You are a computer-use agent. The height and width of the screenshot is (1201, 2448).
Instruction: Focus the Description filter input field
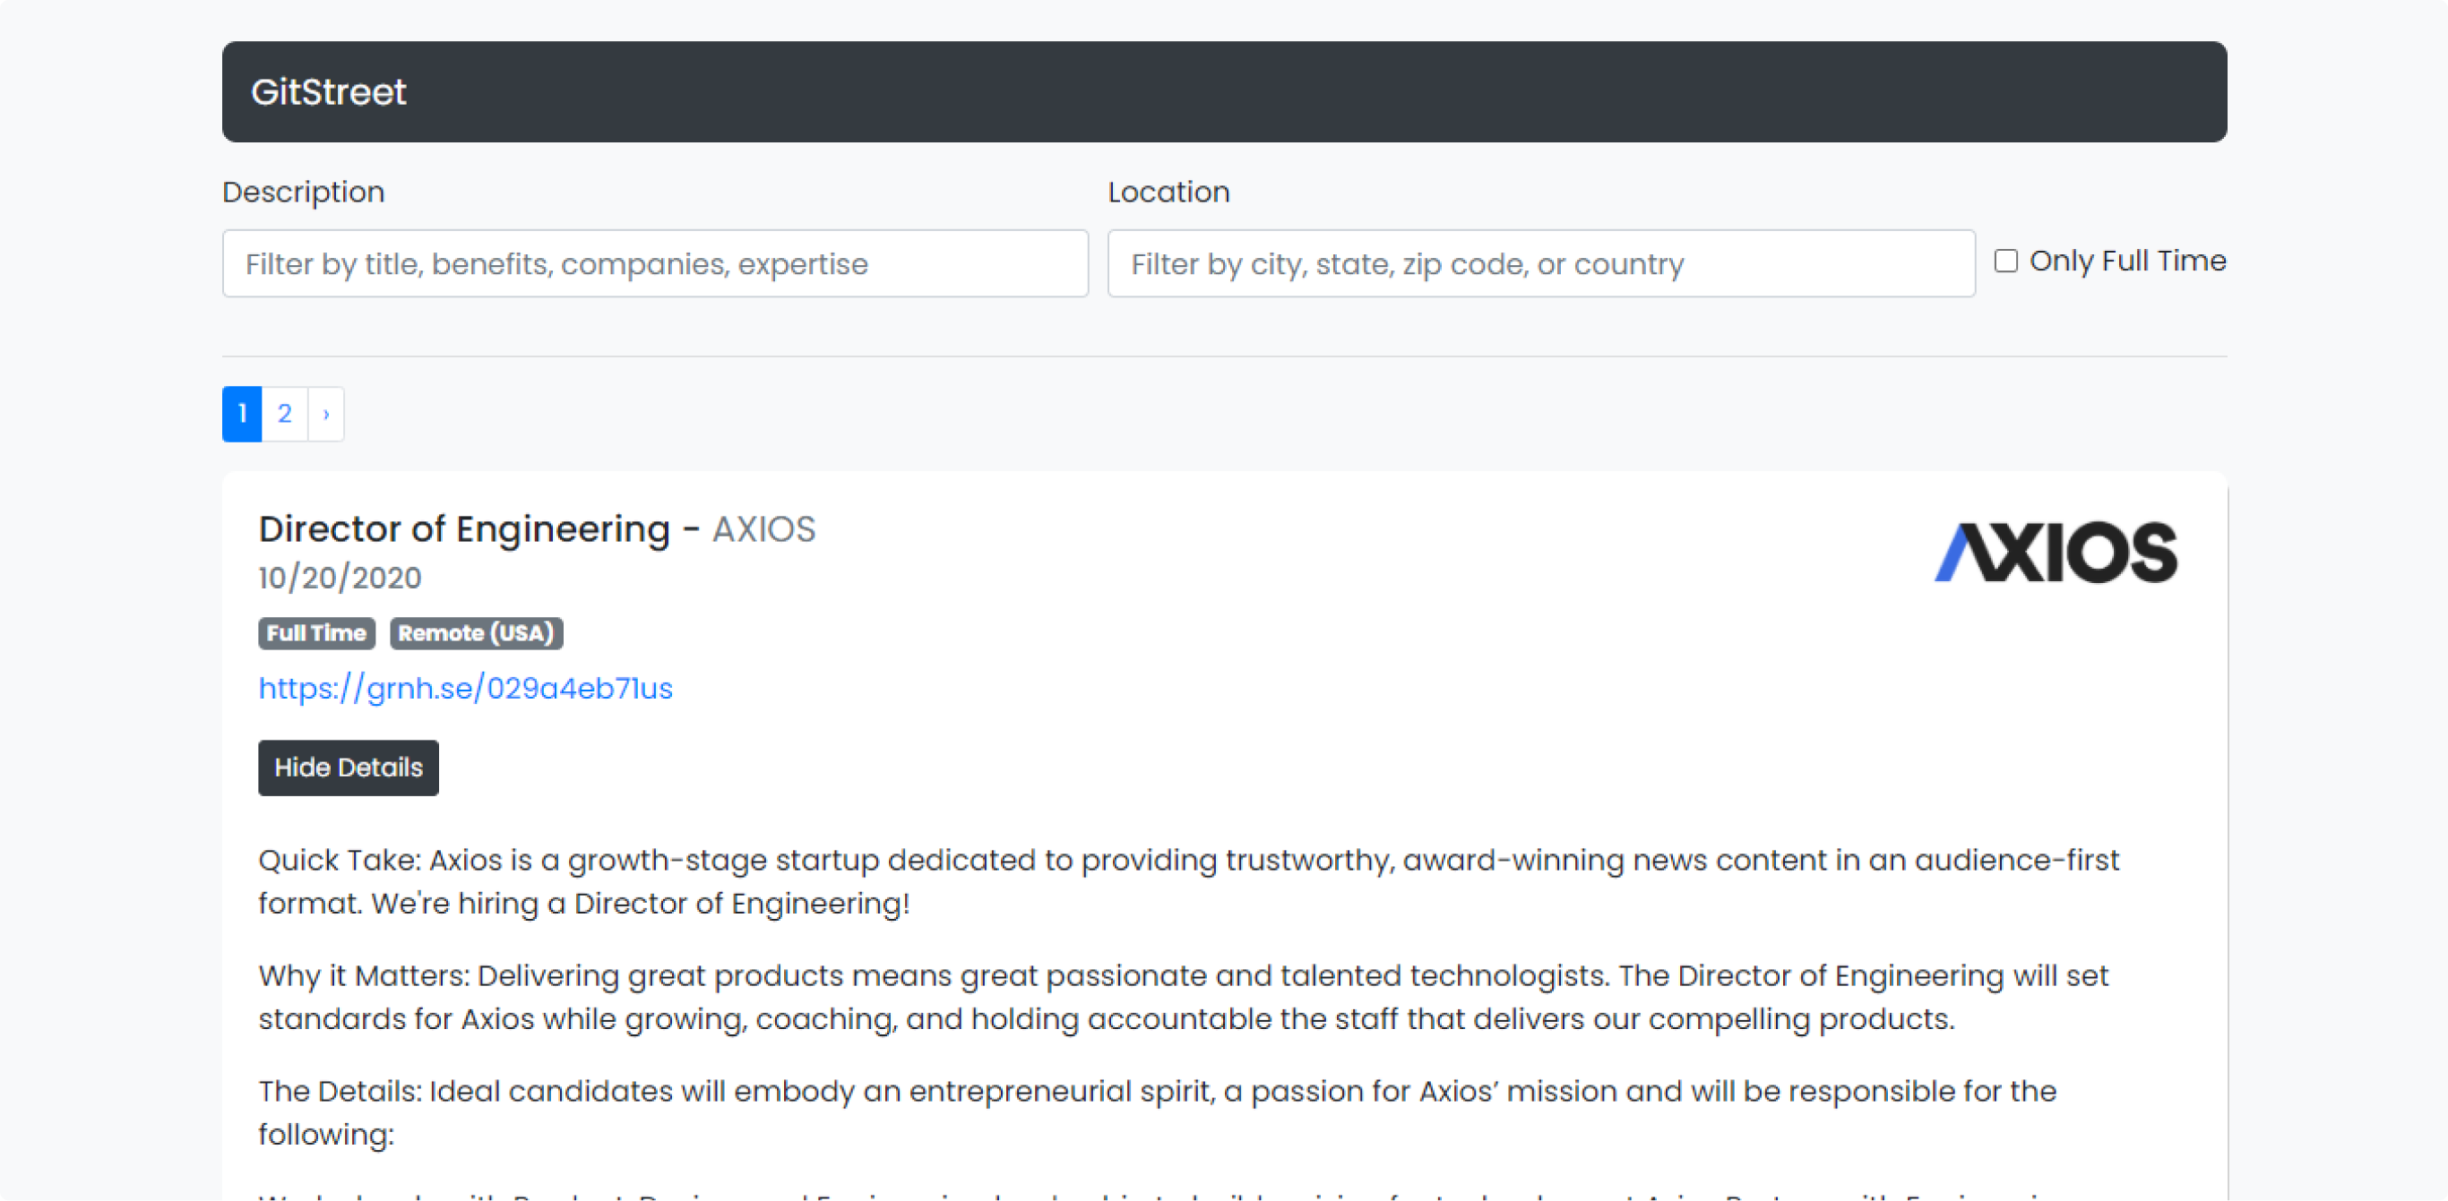[x=655, y=263]
